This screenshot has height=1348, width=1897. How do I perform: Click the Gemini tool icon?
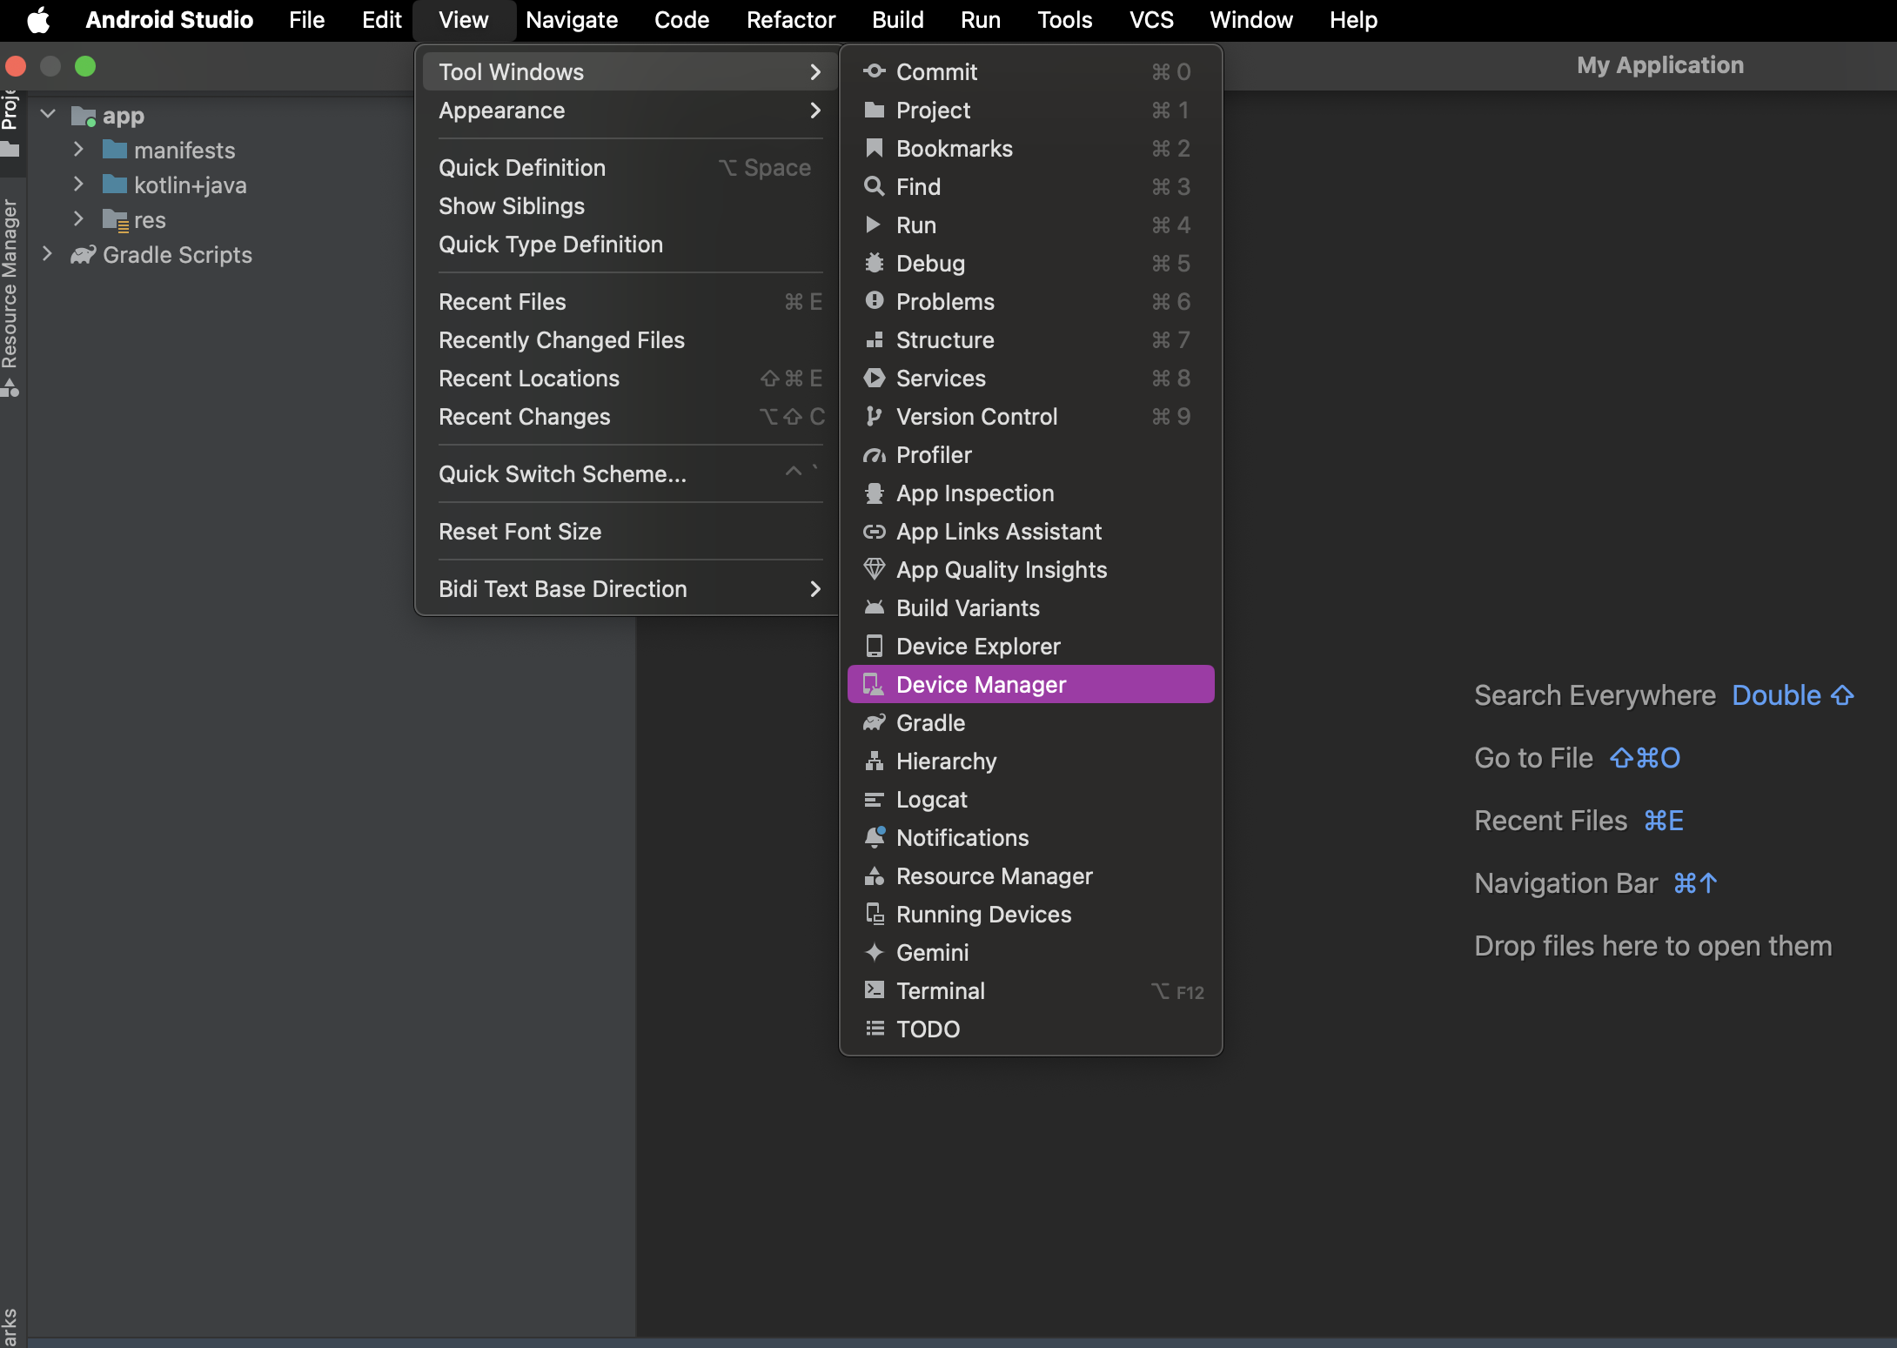[x=875, y=951]
